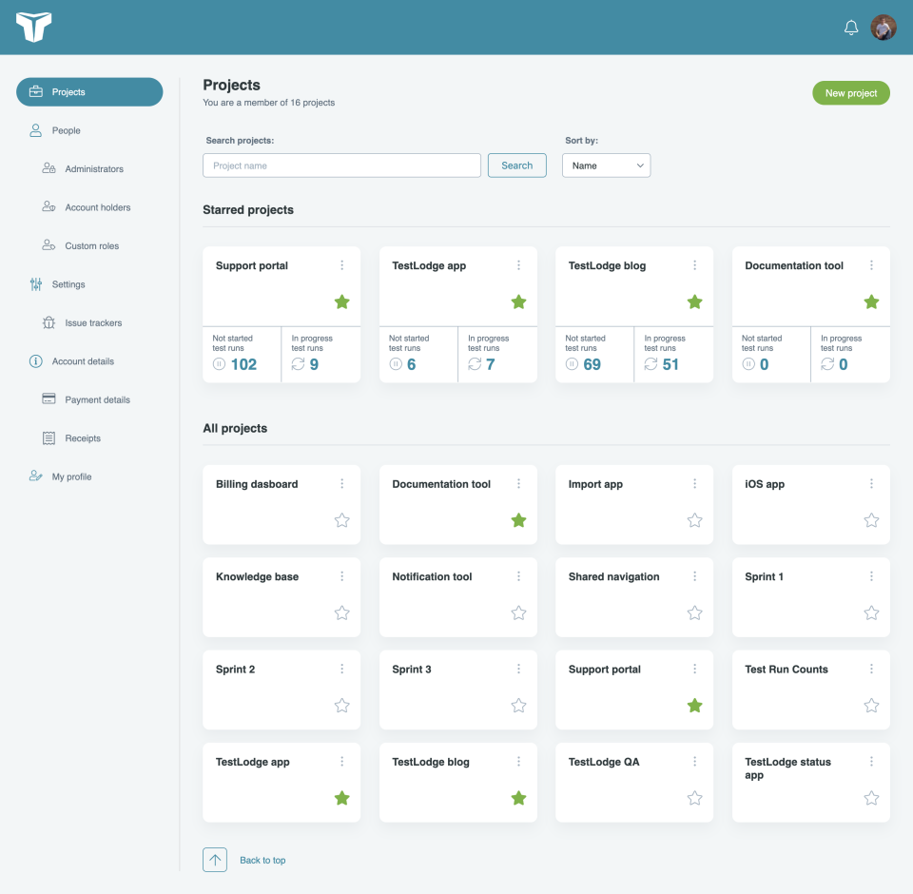The height and width of the screenshot is (894, 913).
Task: Click the New project button
Action: [850, 92]
